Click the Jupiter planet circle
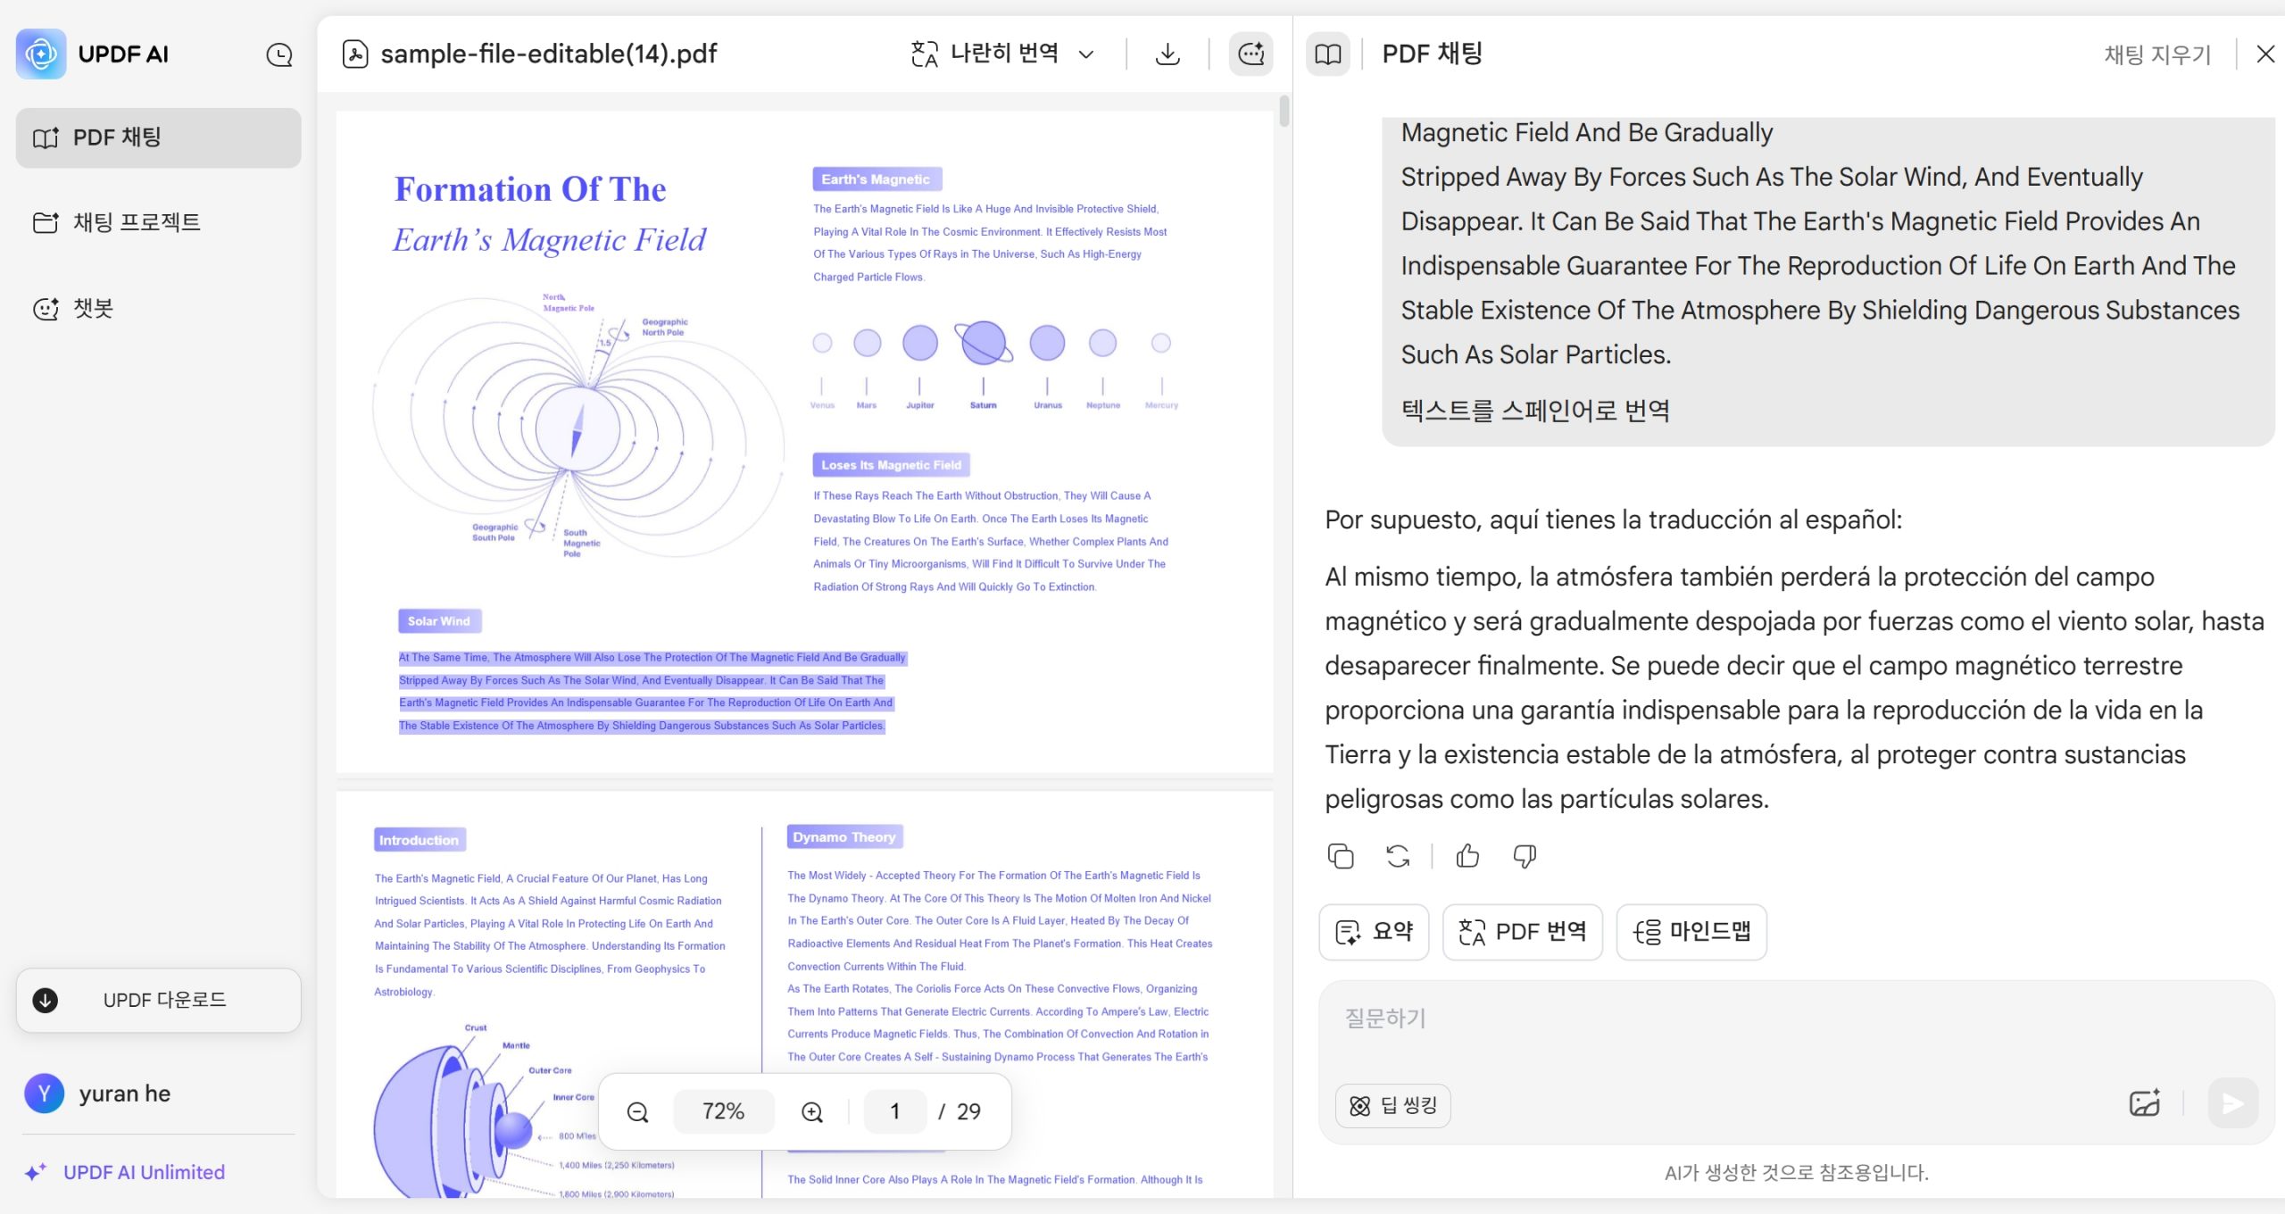This screenshot has width=2285, height=1214. pyautogui.click(x=919, y=343)
